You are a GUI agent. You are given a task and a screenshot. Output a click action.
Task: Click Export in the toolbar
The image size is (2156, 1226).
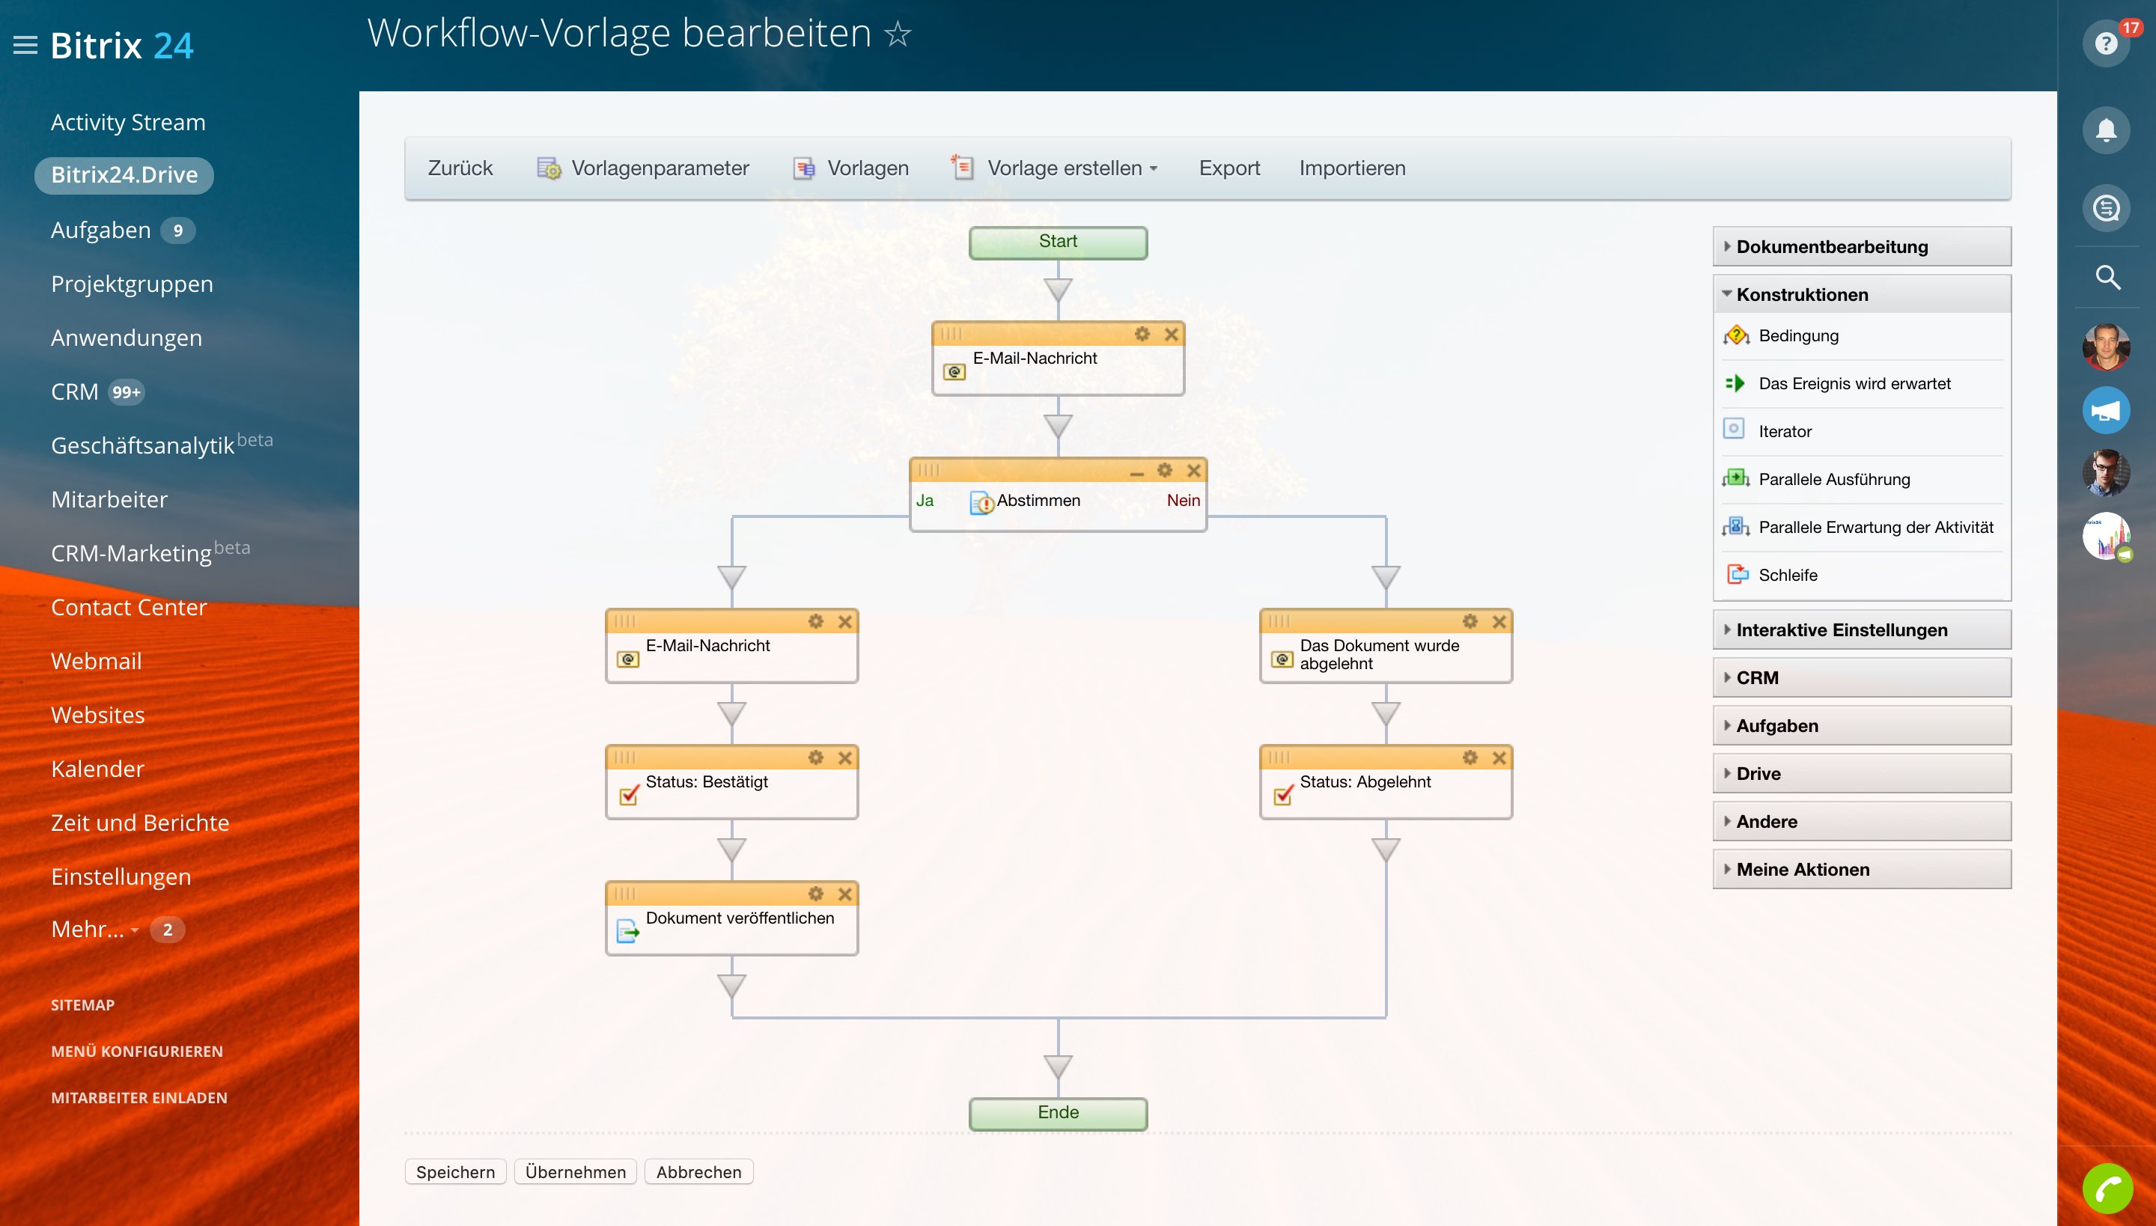[x=1228, y=168]
